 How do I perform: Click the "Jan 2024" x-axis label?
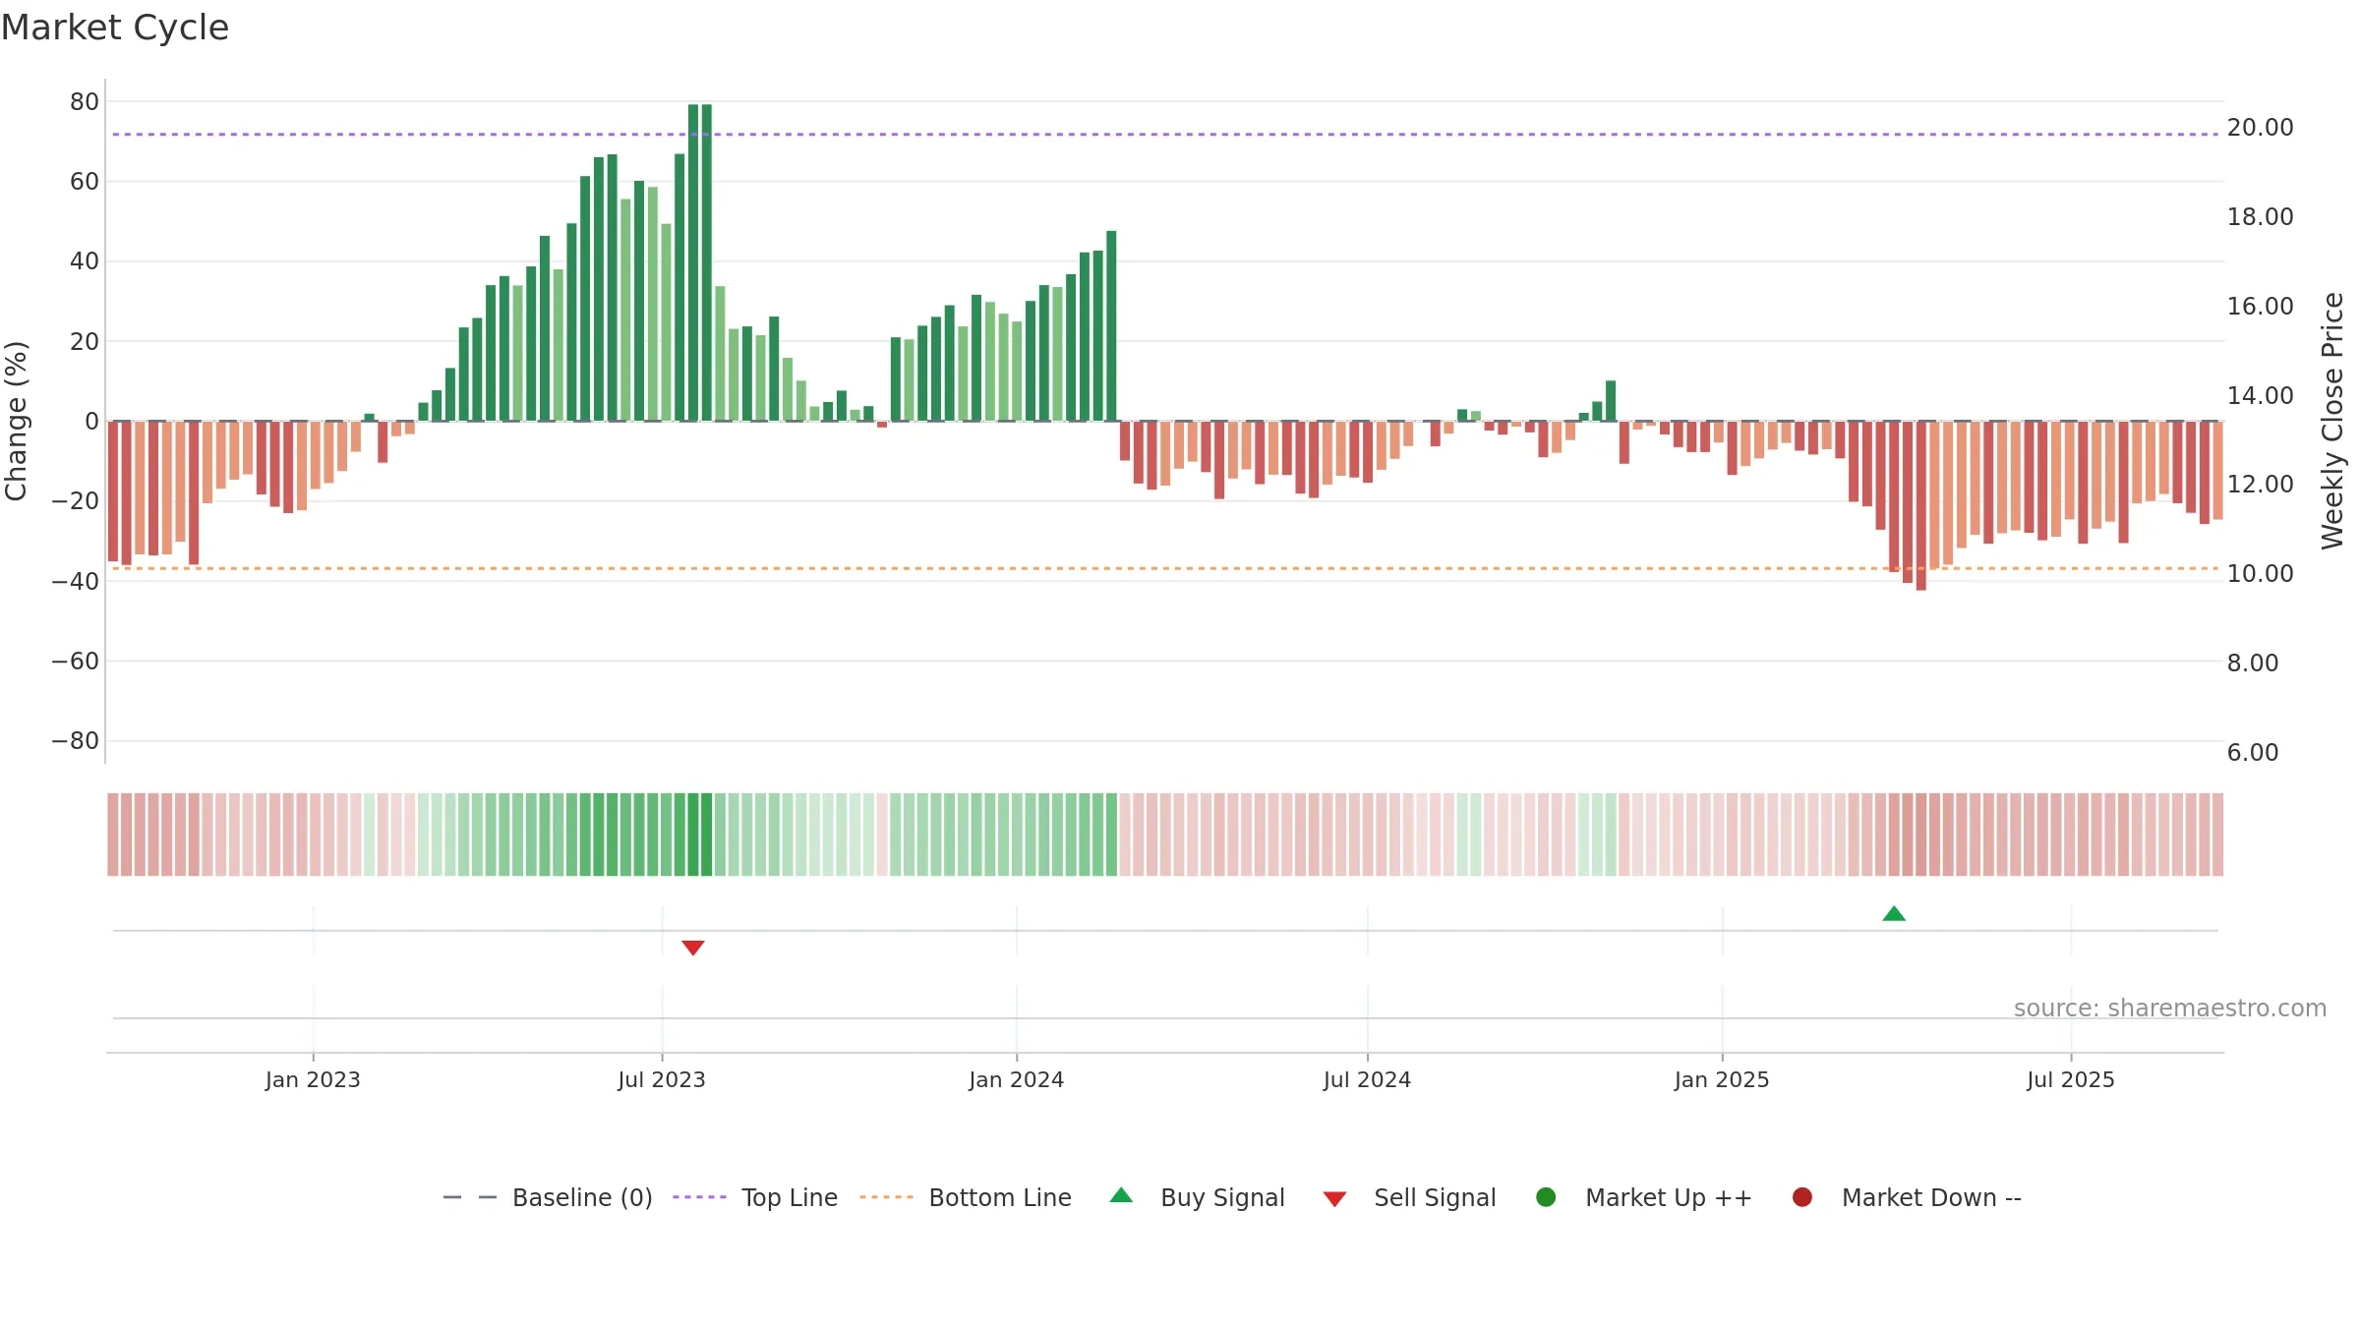[1016, 1080]
